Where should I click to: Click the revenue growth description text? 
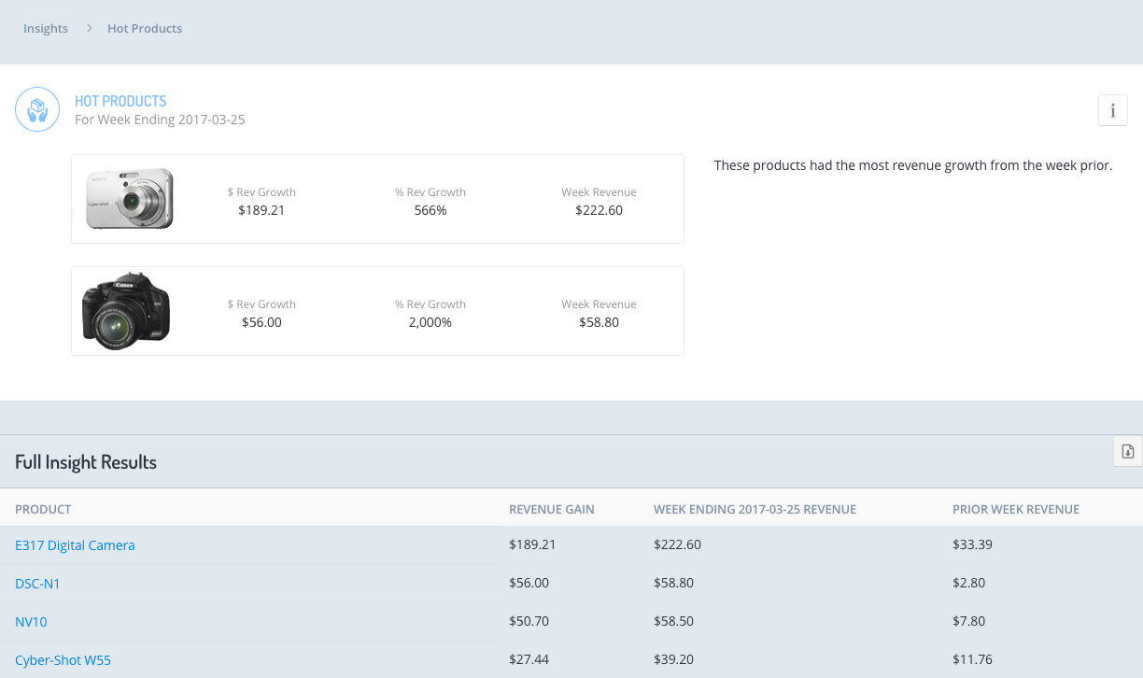(x=913, y=165)
